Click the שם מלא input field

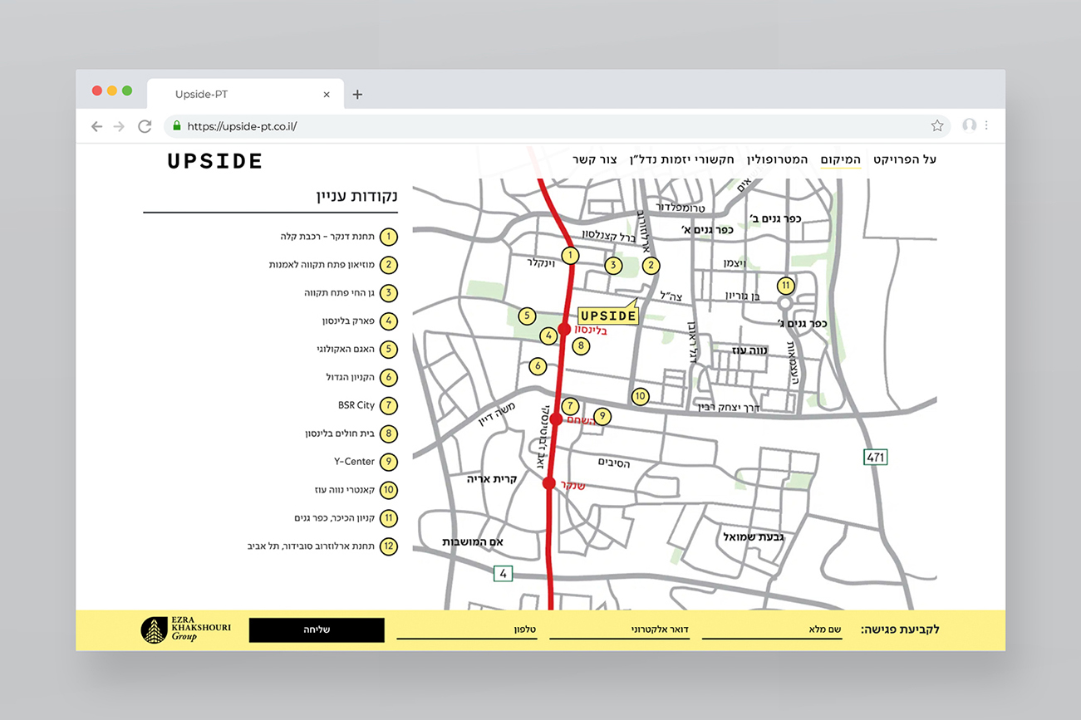[x=772, y=629]
